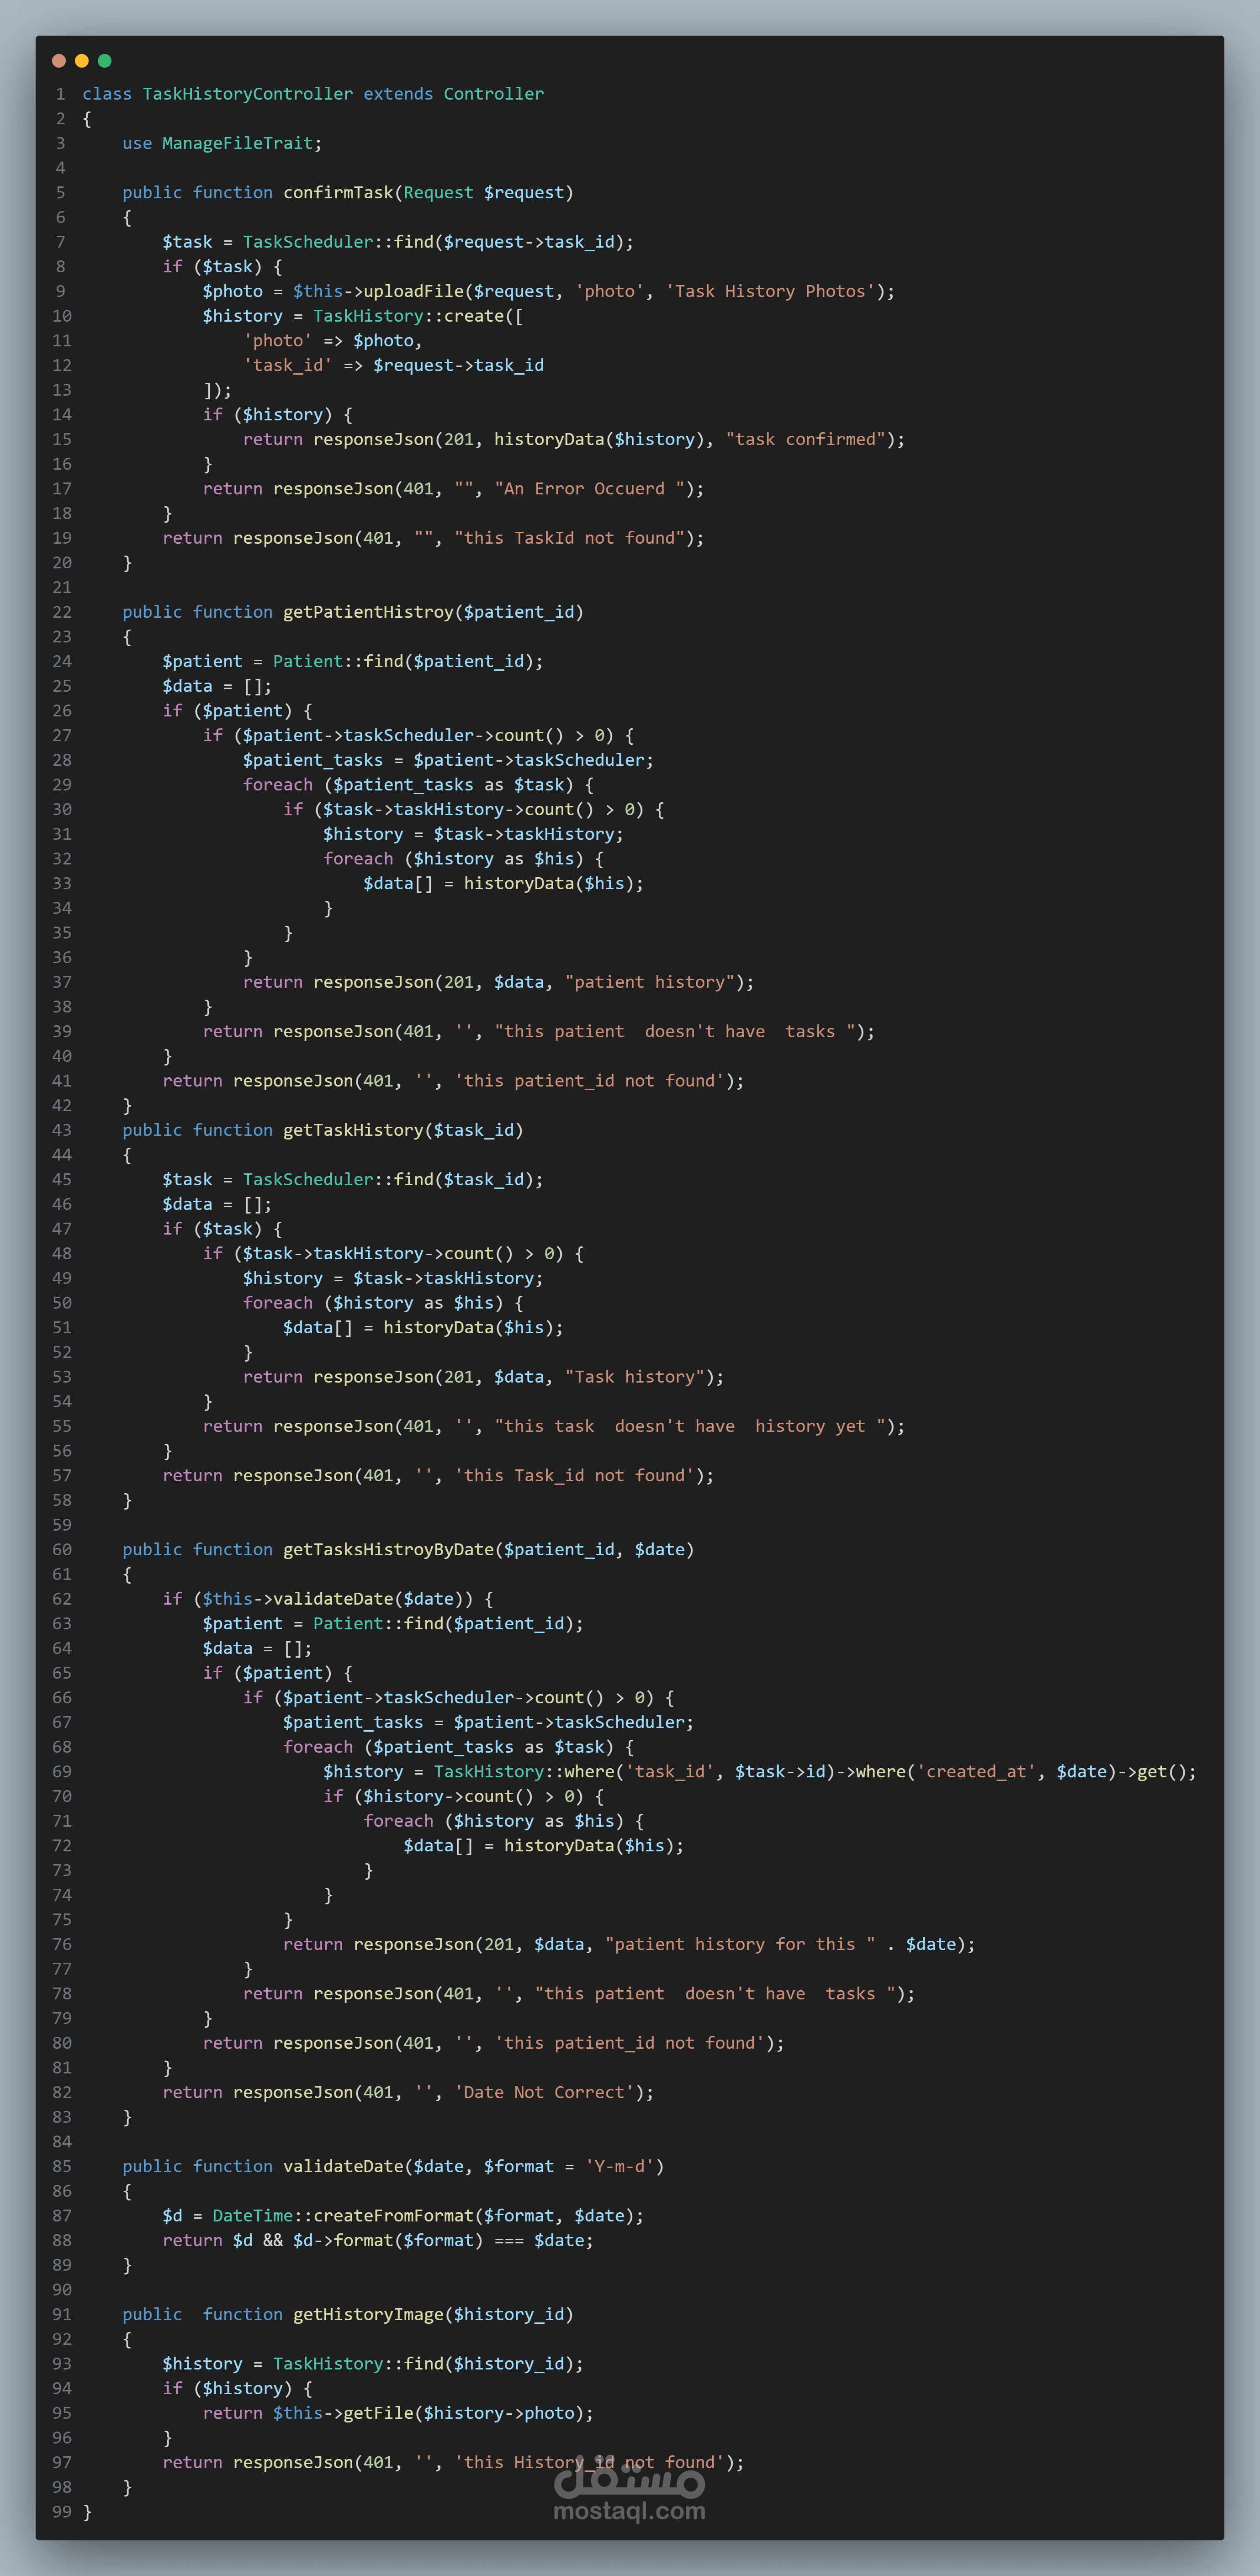Click the getTaskHistory function name on line 43
The width and height of the screenshot is (1260, 2576).
tap(354, 1130)
